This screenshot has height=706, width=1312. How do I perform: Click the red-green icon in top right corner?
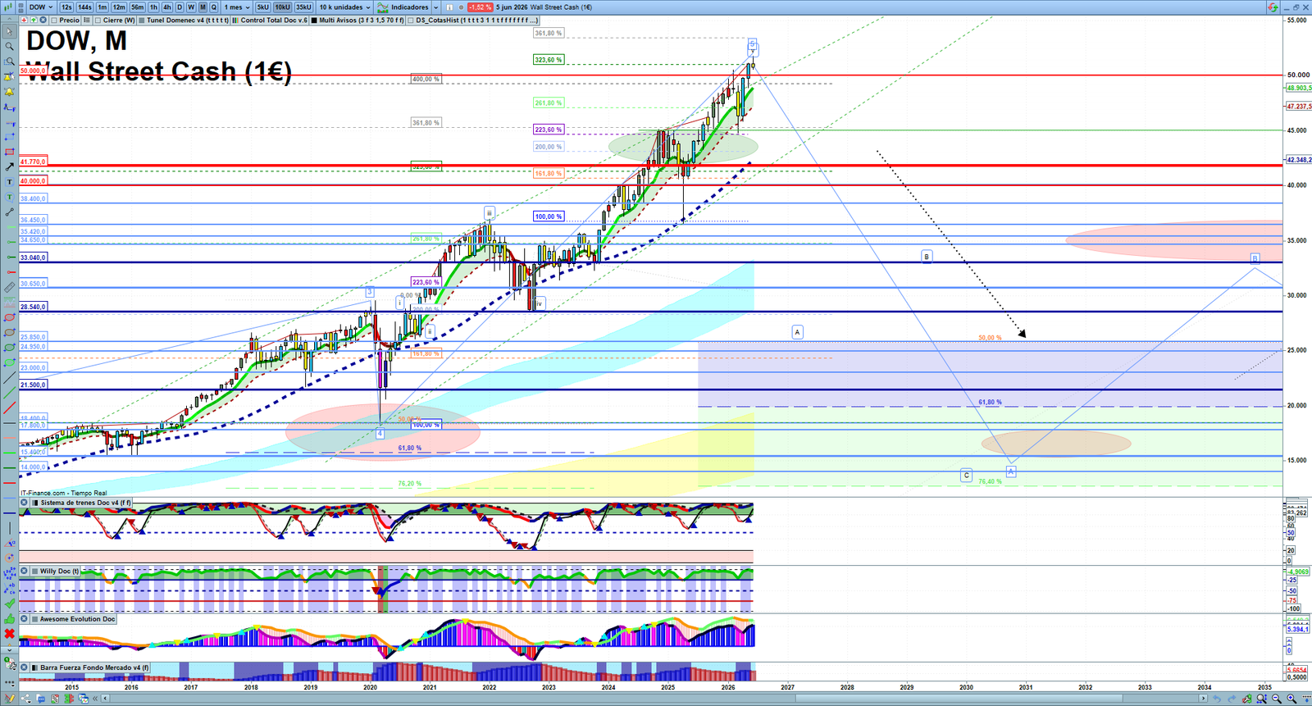click(x=1273, y=7)
